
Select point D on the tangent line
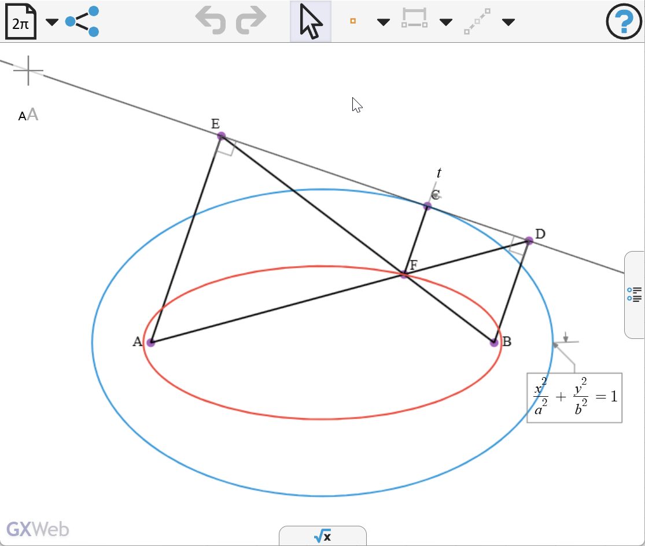529,241
